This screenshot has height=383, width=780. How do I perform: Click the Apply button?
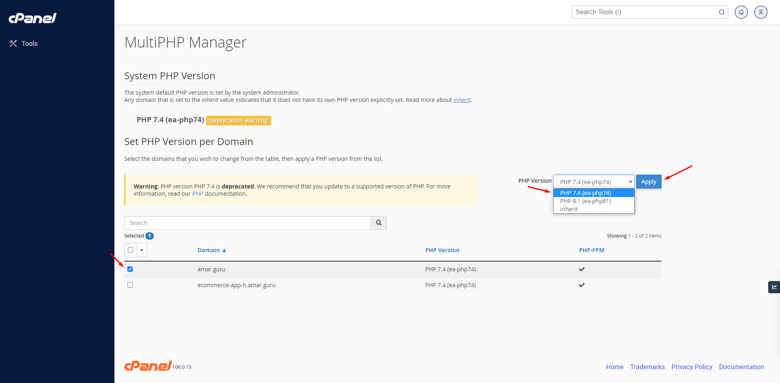pyautogui.click(x=649, y=182)
